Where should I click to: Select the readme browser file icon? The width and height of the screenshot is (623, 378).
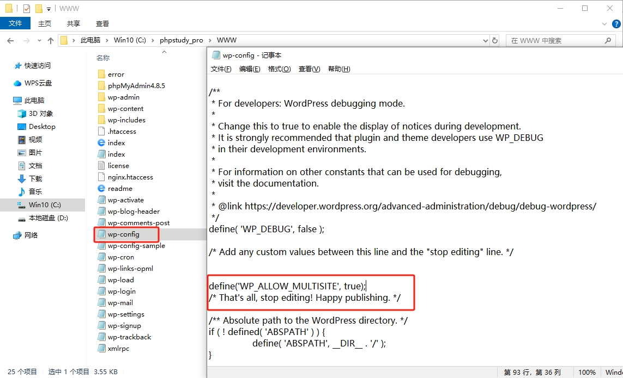tap(101, 188)
